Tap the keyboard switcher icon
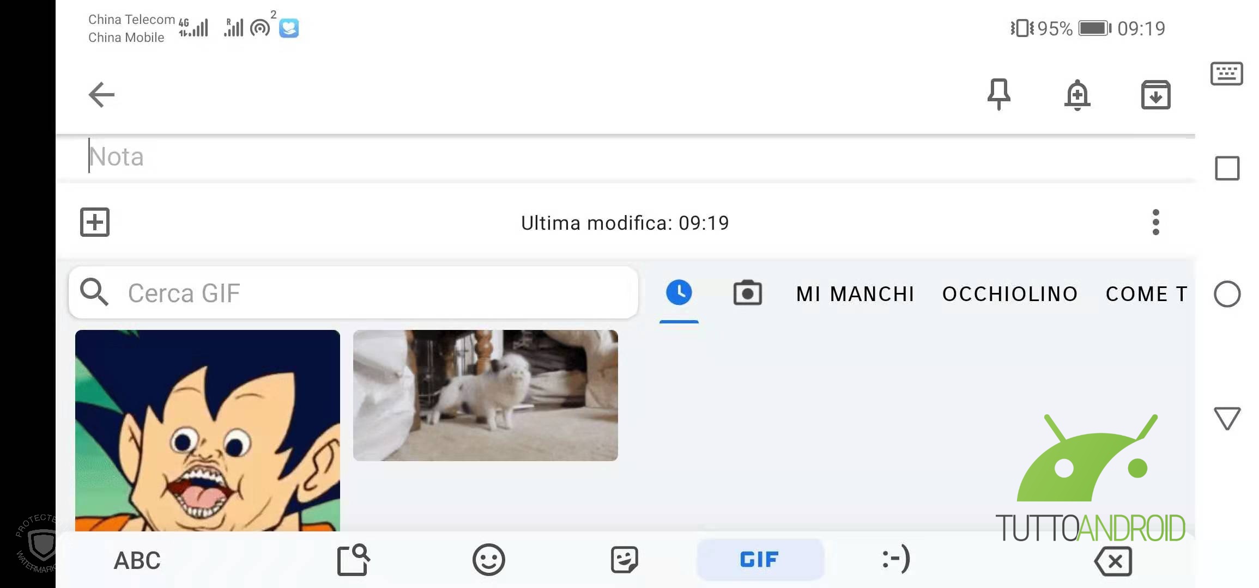 tap(1226, 73)
